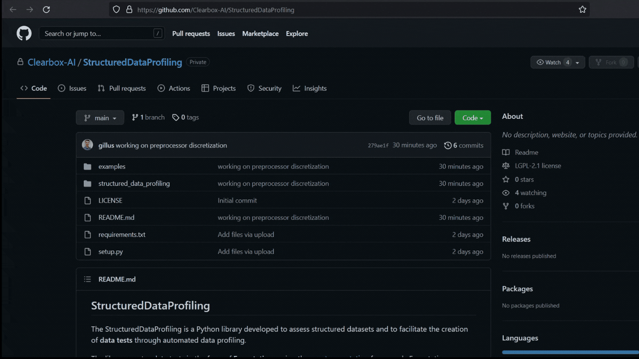Viewport: 639px width, 359px height.
Task: Click Initial commit message
Action: pyautogui.click(x=237, y=200)
